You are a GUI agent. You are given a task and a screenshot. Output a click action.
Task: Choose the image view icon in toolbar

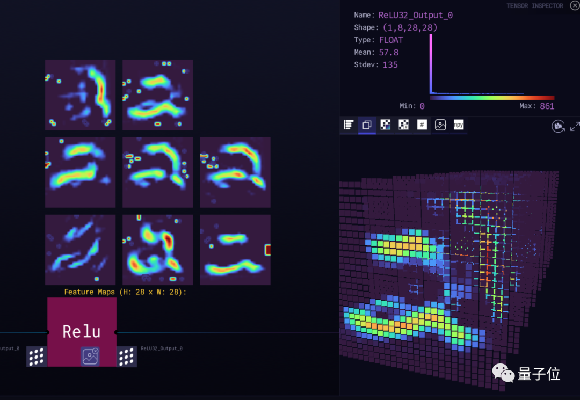[x=440, y=125]
